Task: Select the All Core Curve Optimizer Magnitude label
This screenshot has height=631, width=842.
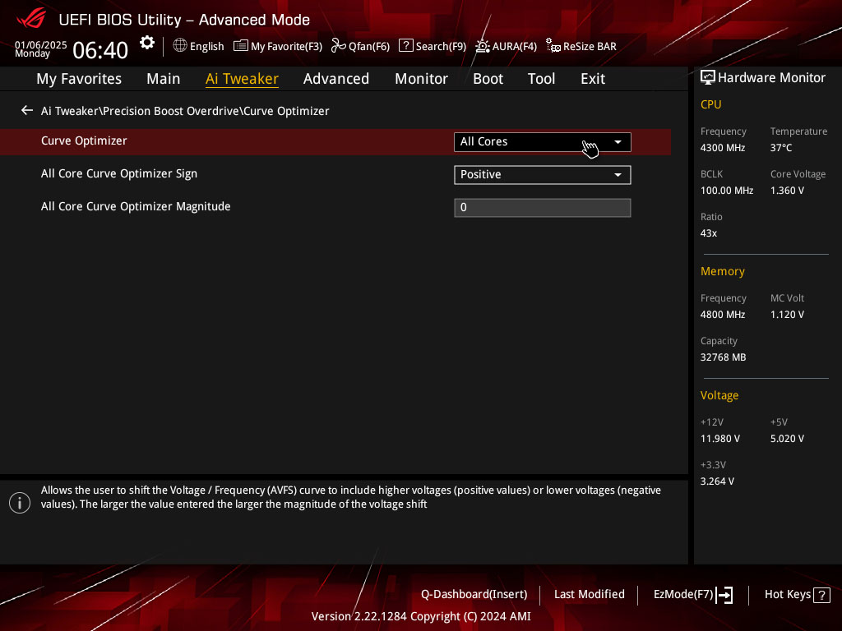Action: 136,206
